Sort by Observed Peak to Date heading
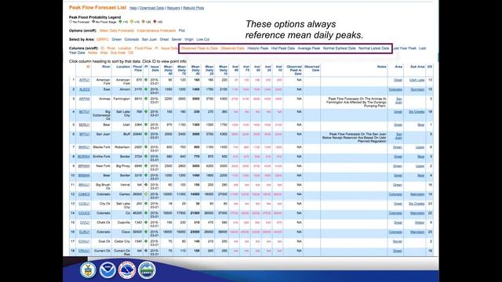 pos(294,70)
